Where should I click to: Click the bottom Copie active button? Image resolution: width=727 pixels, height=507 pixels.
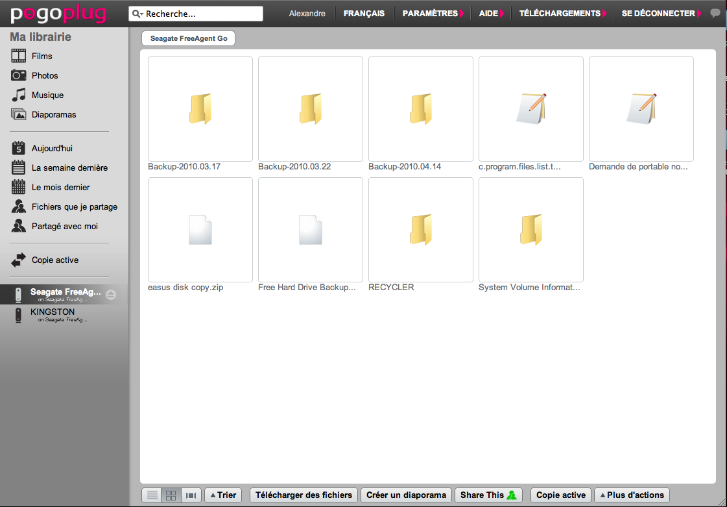point(561,495)
